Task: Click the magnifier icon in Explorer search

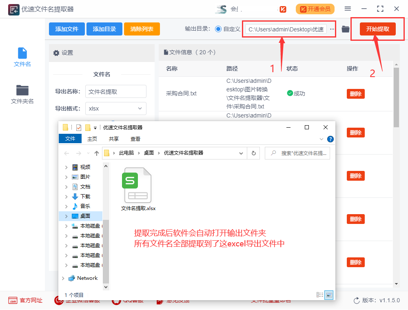Action: pos(273,153)
